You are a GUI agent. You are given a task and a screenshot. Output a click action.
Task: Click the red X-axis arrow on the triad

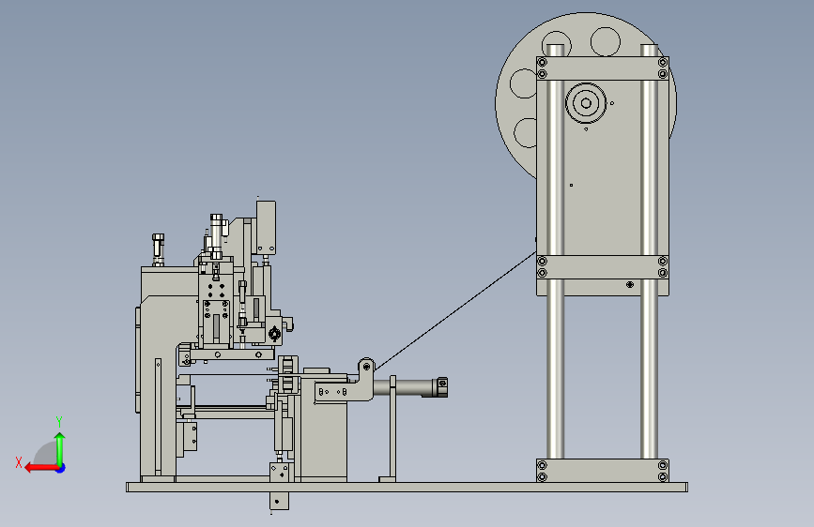pyautogui.click(x=40, y=468)
